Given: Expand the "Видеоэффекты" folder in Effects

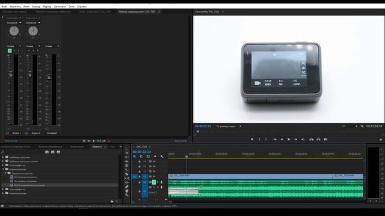Looking at the screenshot, I should 3,190.
